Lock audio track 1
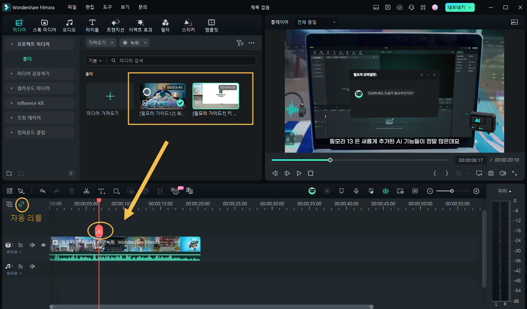The image size is (527, 309). [x=21, y=266]
